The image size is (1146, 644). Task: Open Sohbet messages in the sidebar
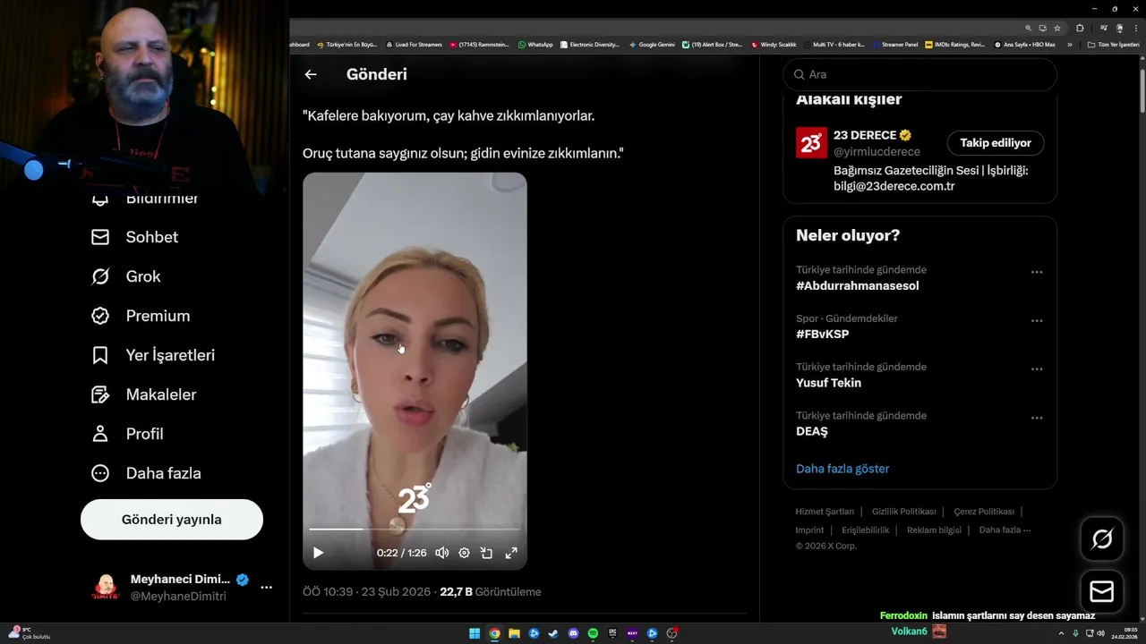[134, 237]
